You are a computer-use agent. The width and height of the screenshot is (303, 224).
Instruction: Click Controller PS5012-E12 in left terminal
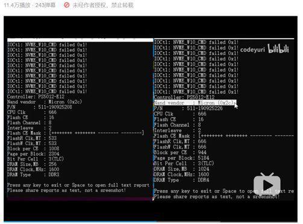click(36, 97)
